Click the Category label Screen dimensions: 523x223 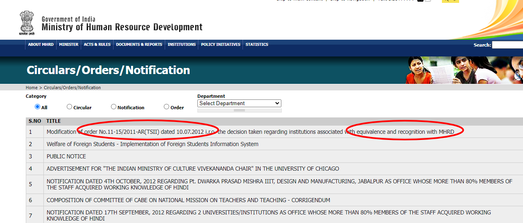[36, 97]
